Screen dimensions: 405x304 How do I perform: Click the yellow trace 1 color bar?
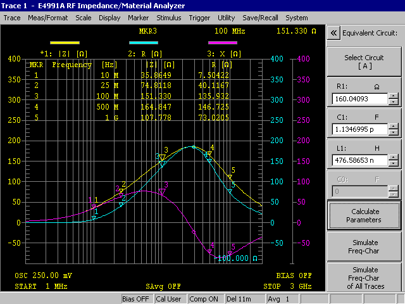65,42
